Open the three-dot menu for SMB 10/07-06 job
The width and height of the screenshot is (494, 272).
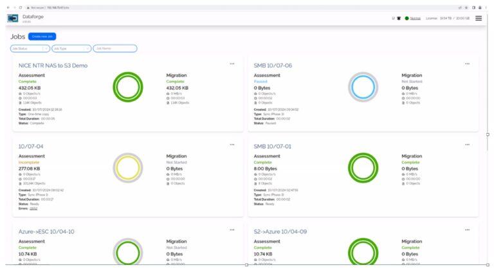click(468, 64)
